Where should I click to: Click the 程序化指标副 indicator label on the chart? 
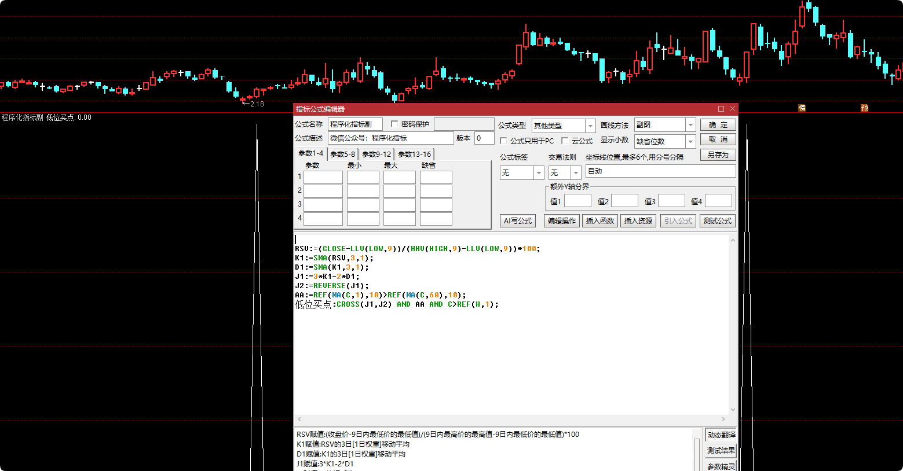pyautogui.click(x=22, y=117)
